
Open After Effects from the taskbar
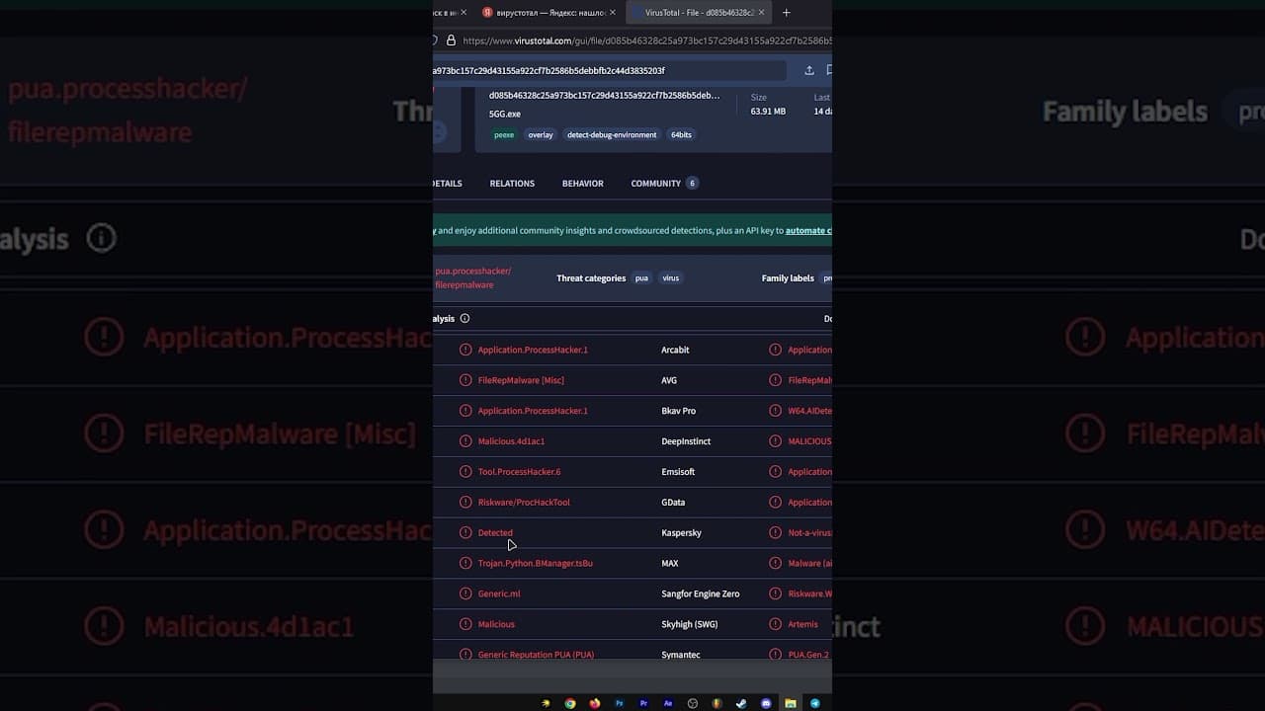tap(668, 703)
